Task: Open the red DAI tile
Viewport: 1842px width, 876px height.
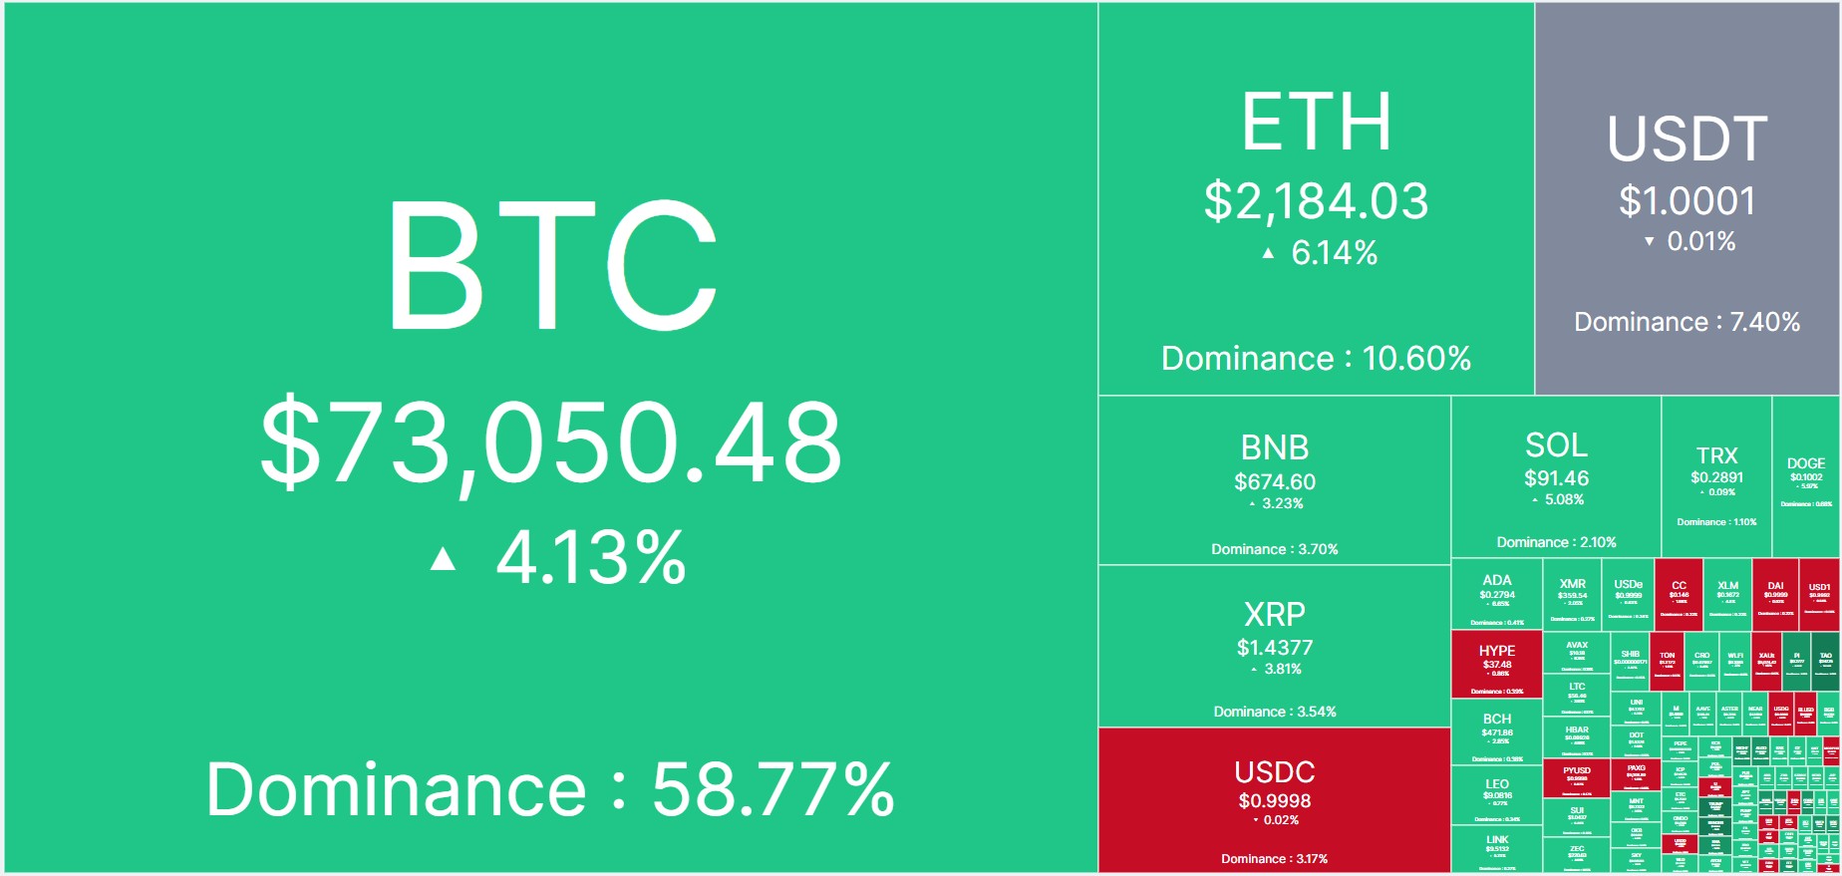Action: 1775,594
